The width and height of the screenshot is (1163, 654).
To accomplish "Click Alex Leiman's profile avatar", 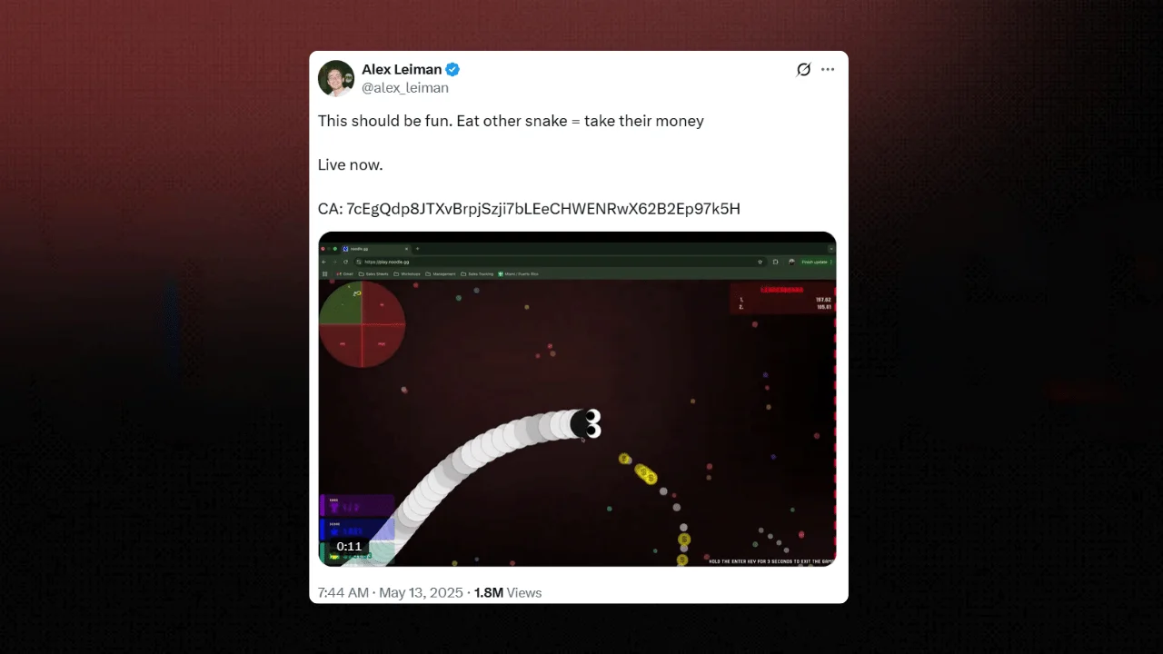I will click(335, 78).
